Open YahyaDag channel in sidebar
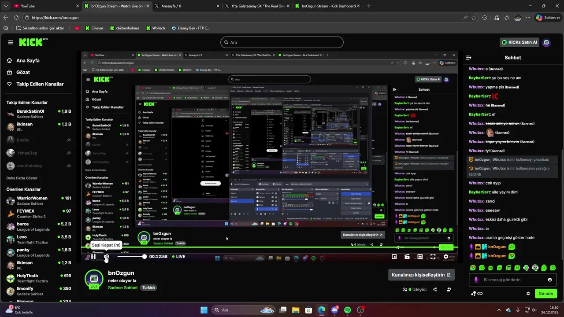Screen dimensions: 564x317 point(39,153)
